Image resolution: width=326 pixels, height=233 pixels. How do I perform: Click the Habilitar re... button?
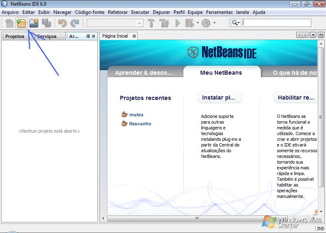(296, 98)
